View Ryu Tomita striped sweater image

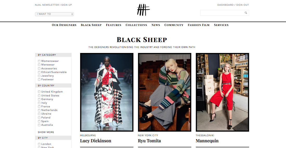point(165,92)
